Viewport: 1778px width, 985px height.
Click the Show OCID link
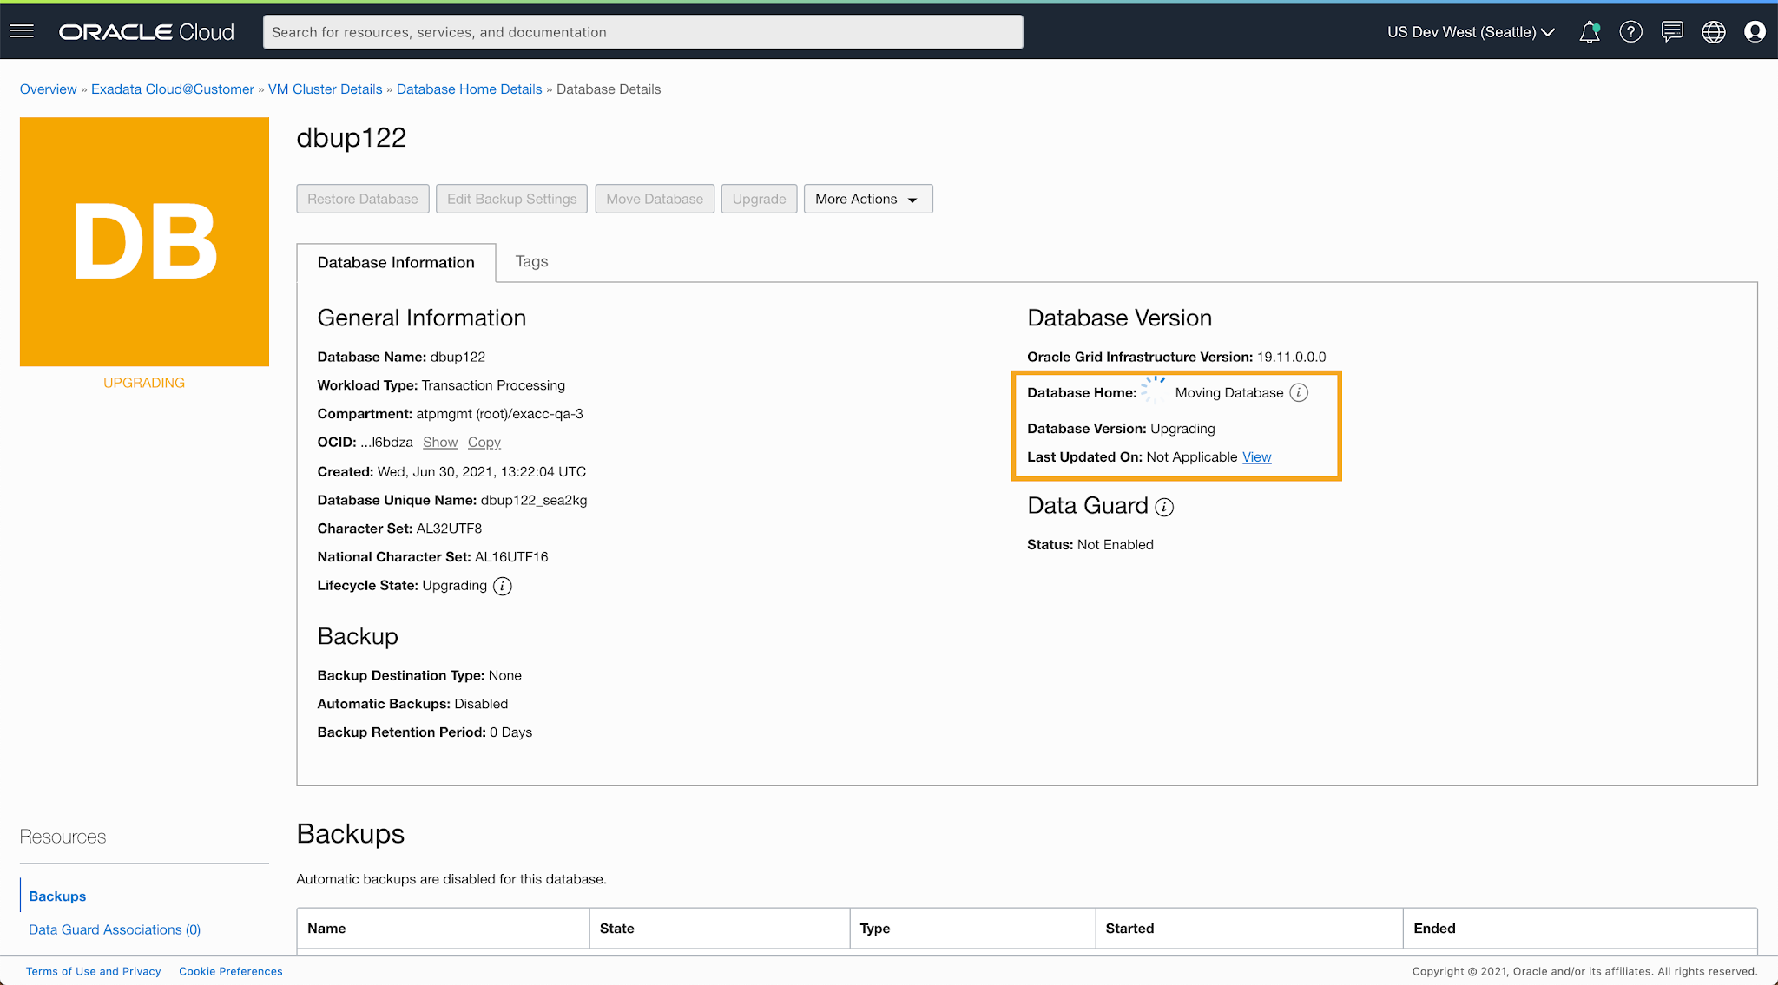click(440, 443)
